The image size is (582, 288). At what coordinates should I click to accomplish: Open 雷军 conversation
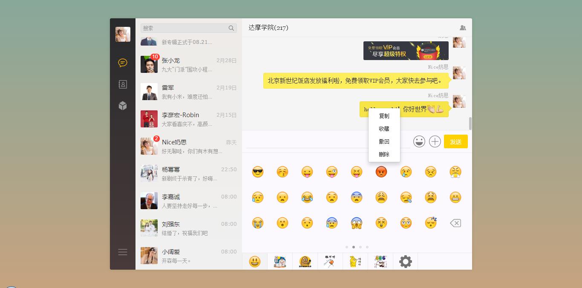(x=189, y=92)
